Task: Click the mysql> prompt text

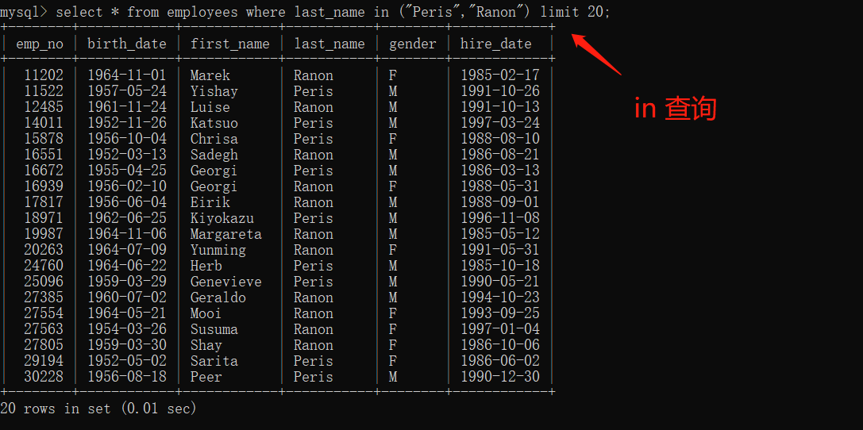Action: click(x=24, y=12)
